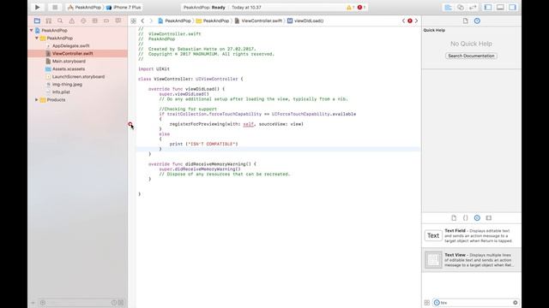Click the 'import UIKit' line
The image size is (549, 308).
point(154,69)
